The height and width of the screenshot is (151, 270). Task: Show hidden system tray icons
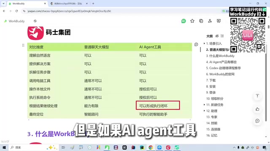[234, 147]
